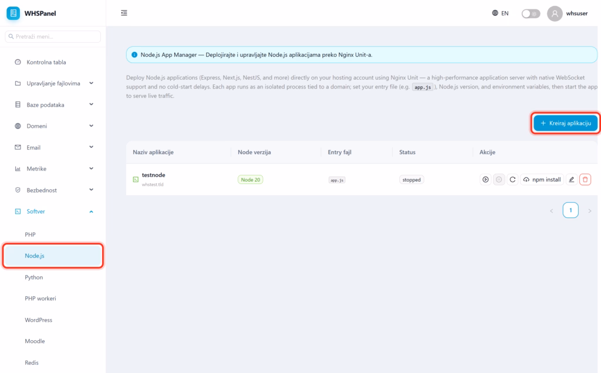Click the Bezbednost shield icon

pyautogui.click(x=18, y=190)
